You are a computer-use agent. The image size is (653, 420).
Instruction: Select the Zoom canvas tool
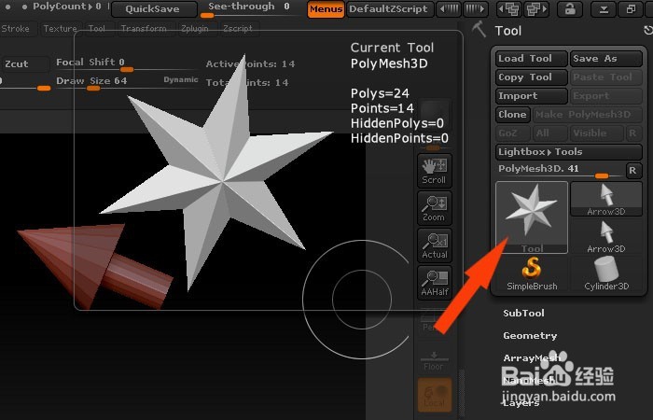point(435,208)
